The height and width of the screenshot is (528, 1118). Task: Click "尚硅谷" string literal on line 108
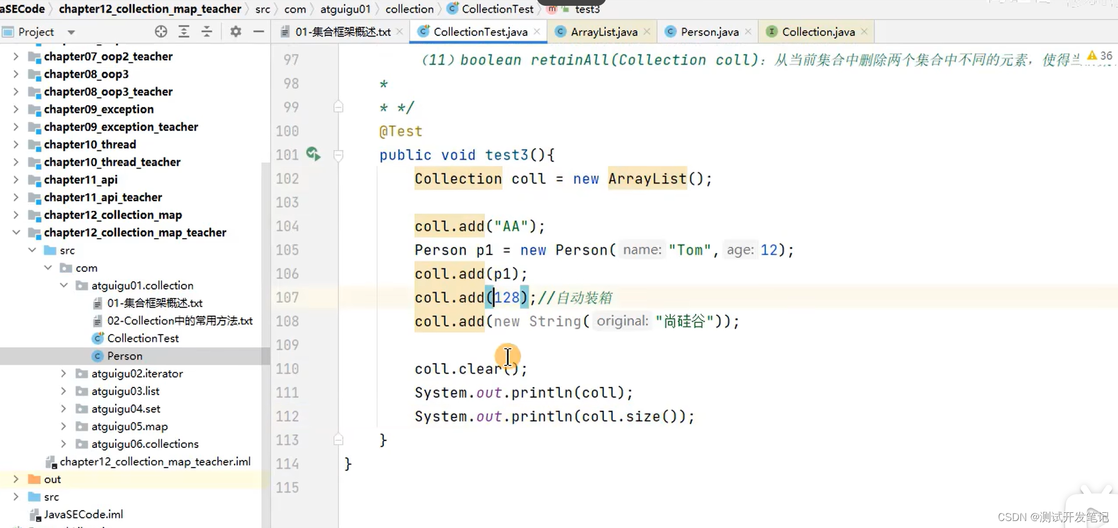pos(684,321)
